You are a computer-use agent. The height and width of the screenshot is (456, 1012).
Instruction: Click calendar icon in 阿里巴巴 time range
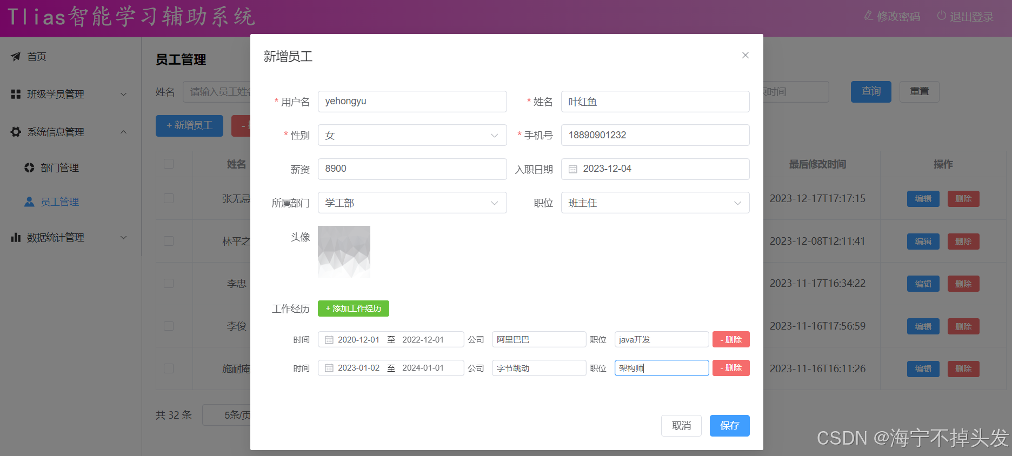pyautogui.click(x=329, y=340)
